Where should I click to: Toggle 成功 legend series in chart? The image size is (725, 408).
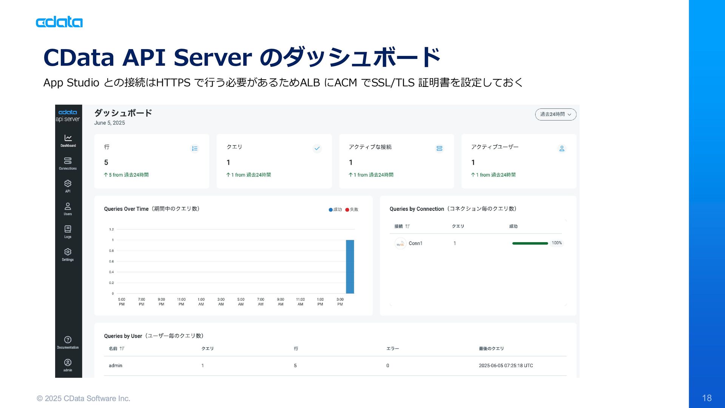(335, 210)
